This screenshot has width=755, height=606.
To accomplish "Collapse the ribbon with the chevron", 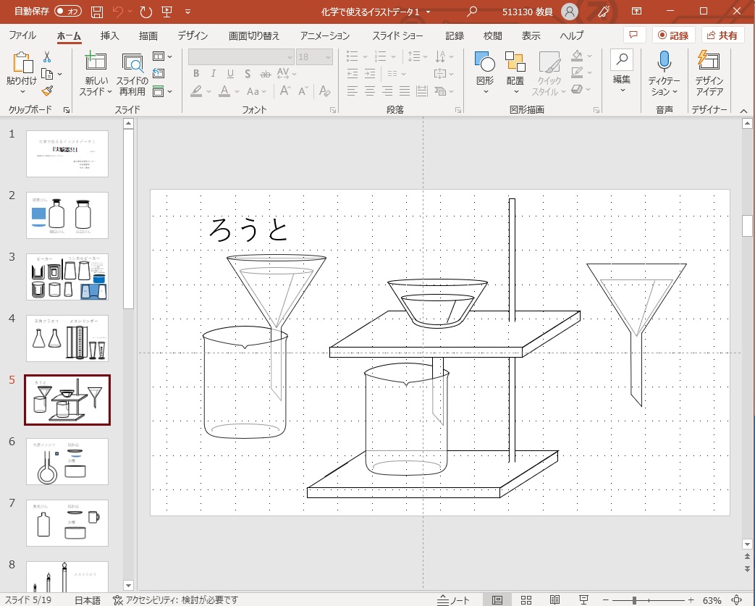I will [743, 109].
